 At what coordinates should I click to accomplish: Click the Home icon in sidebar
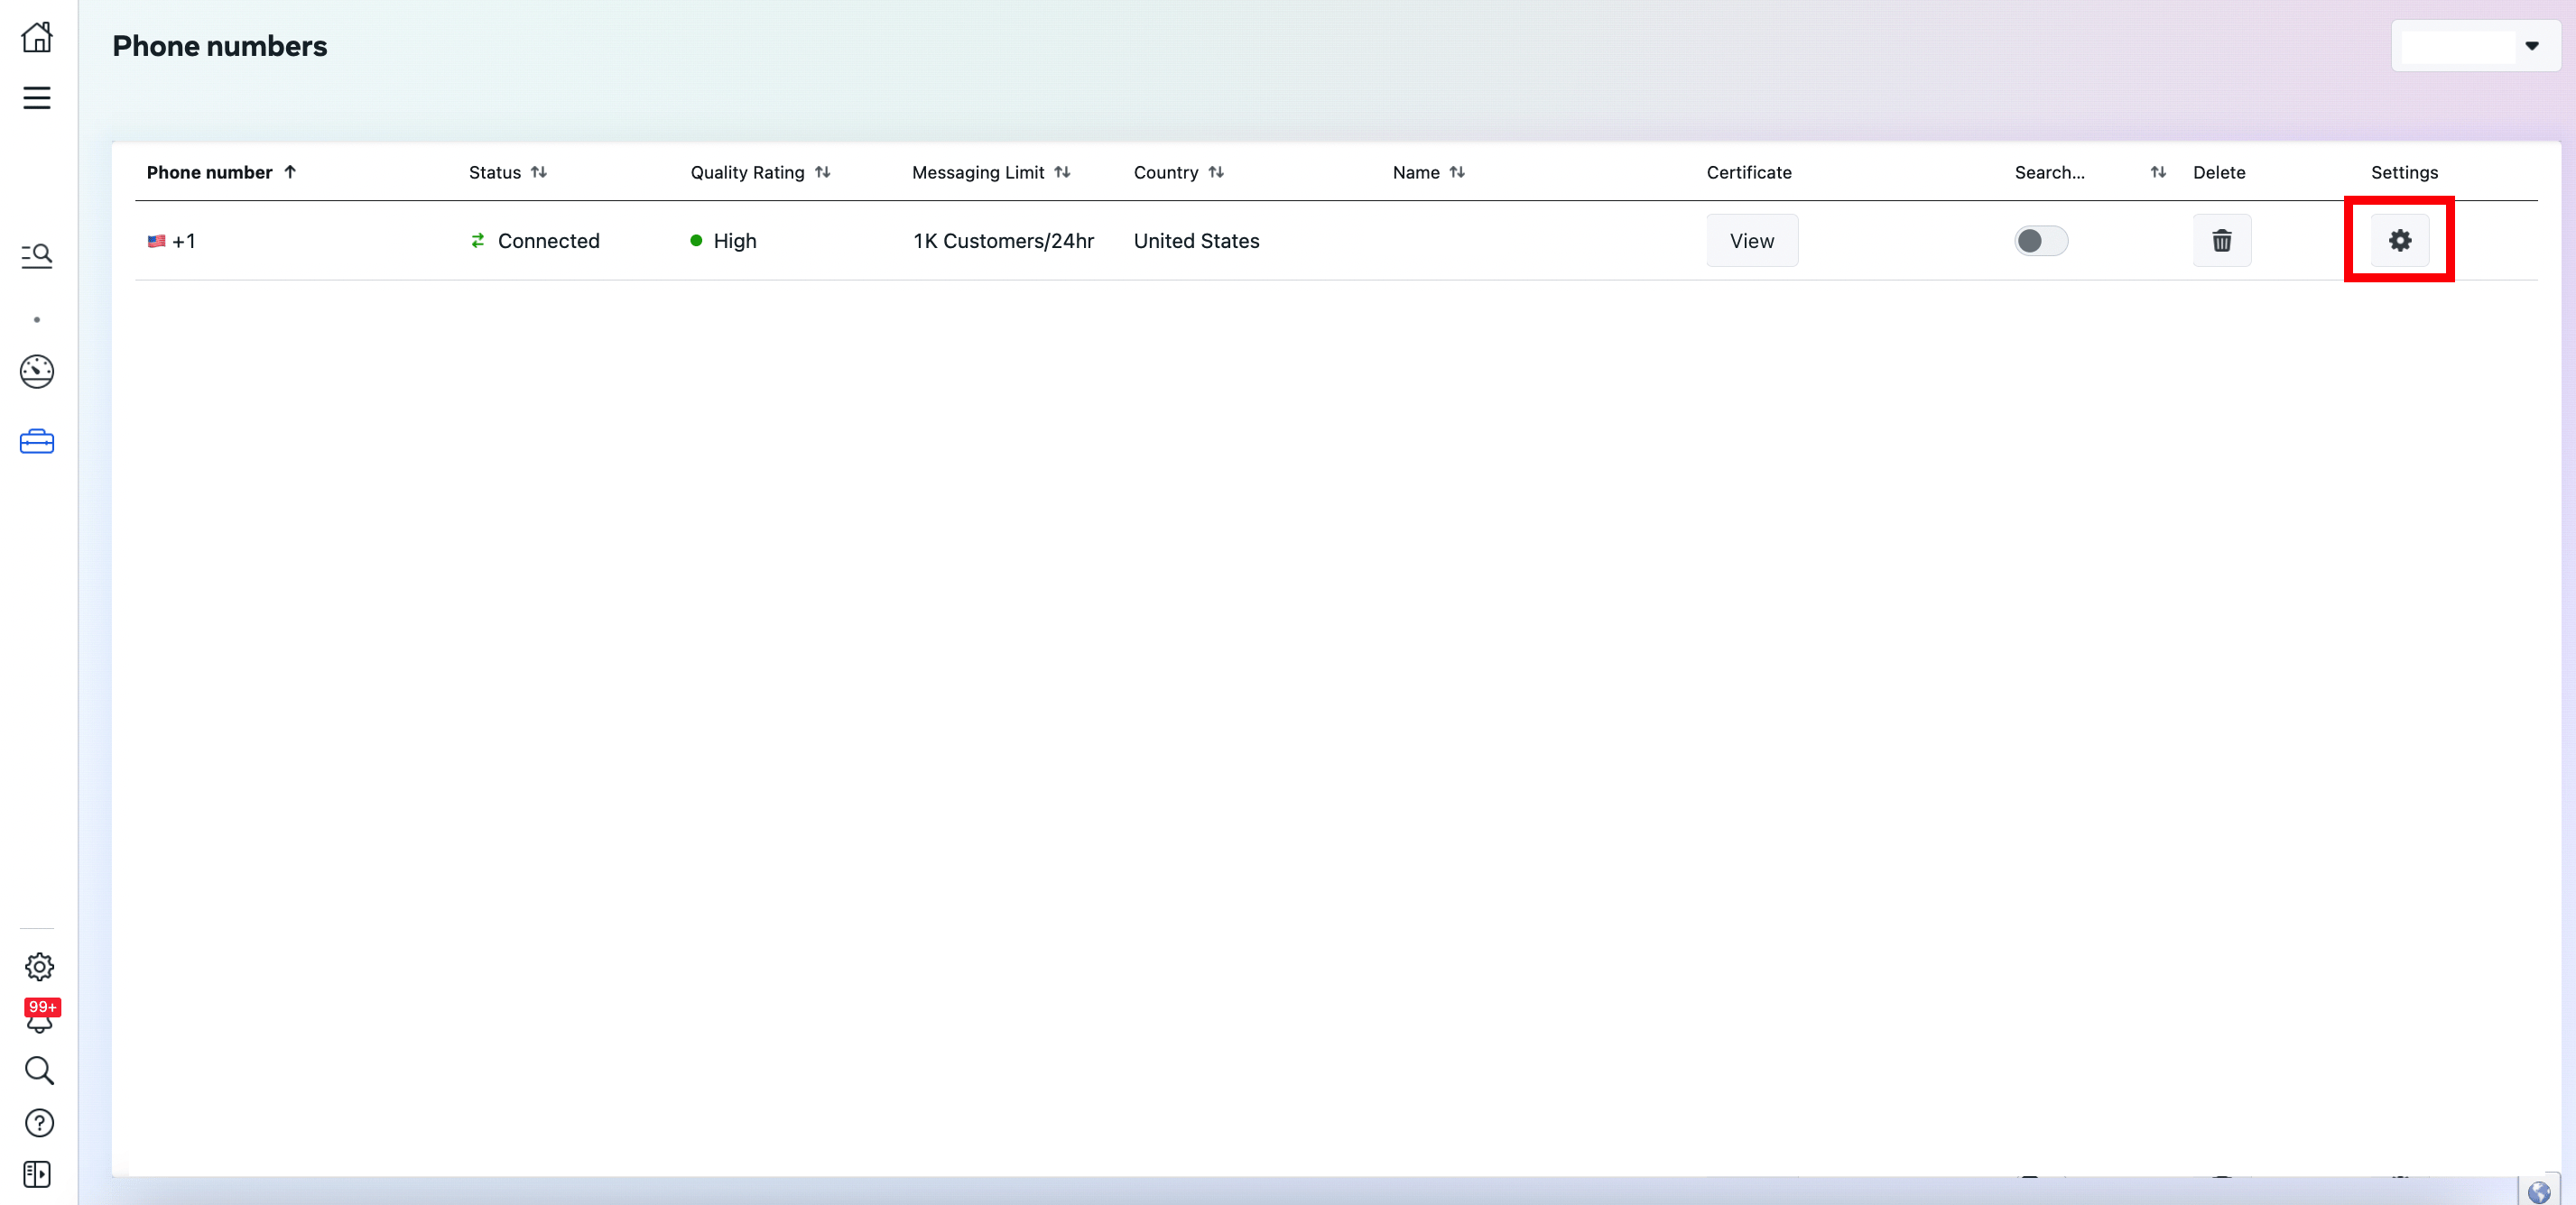click(x=37, y=38)
